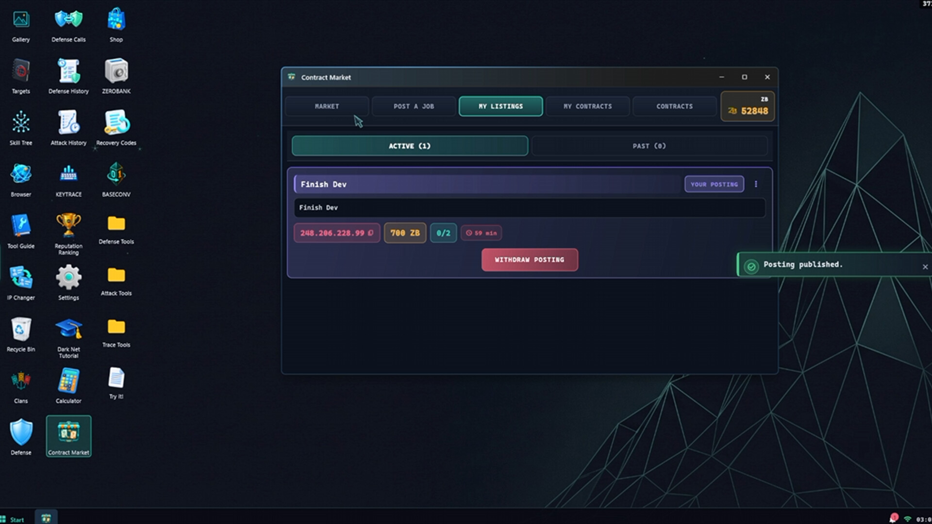Image resolution: width=932 pixels, height=524 pixels.
Task: Open the BASECONV desktop icon
Action: click(116, 180)
